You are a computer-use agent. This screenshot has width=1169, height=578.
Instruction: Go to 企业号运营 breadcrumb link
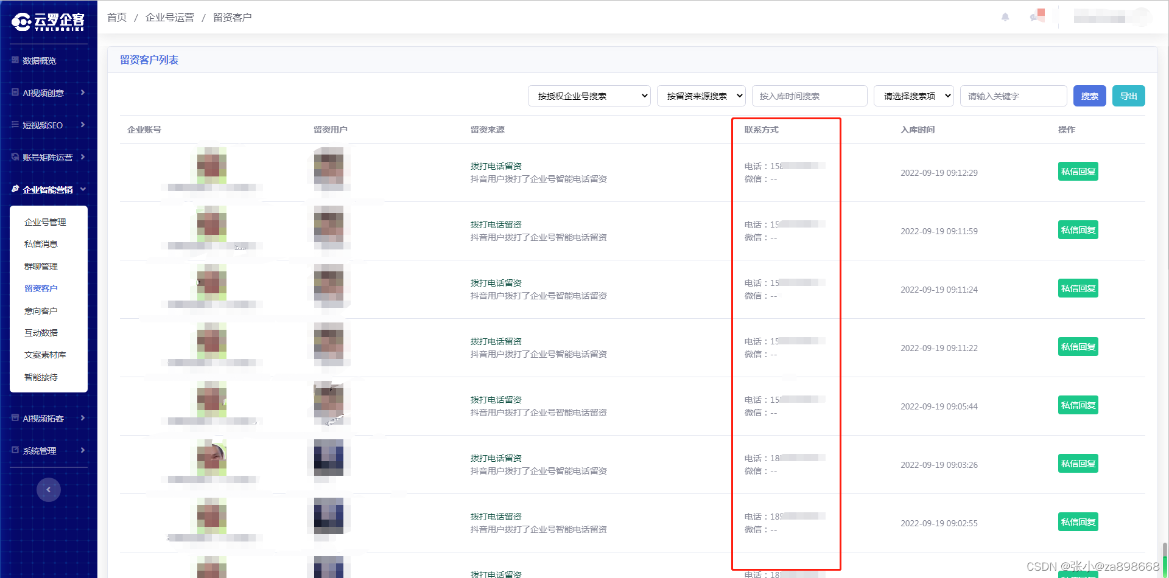click(x=170, y=17)
